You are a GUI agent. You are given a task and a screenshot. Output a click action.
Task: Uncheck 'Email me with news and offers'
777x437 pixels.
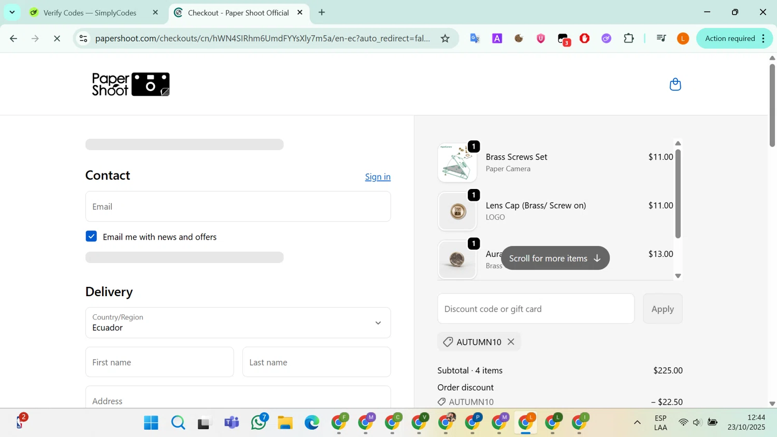(91, 236)
